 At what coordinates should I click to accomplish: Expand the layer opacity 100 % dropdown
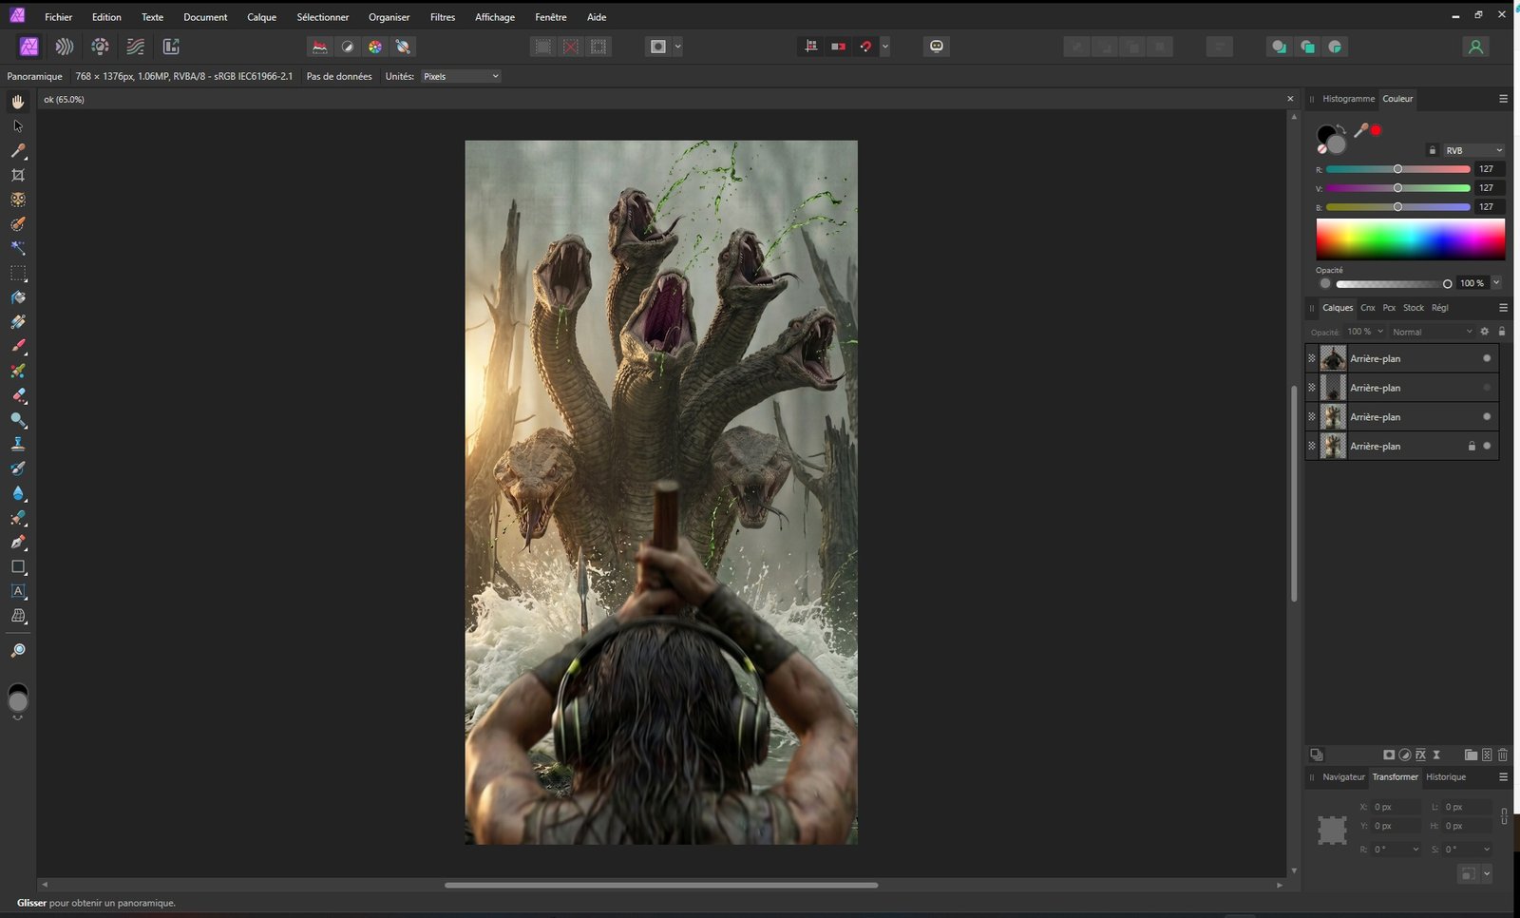[1380, 332]
